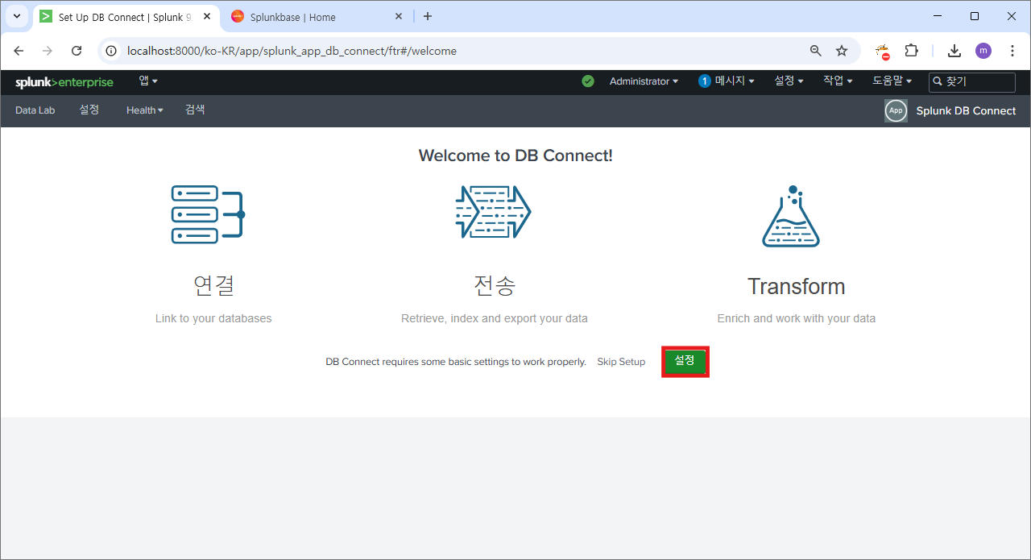Click the search magnifier in 찾기 box

pos(938,81)
